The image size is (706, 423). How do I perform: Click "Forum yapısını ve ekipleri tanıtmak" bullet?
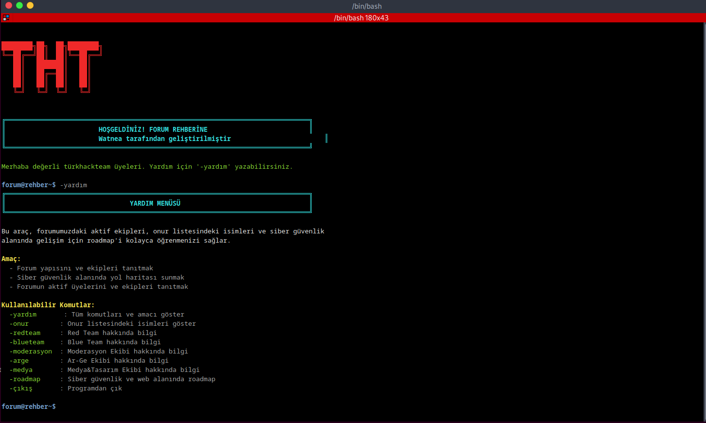click(85, 268)
